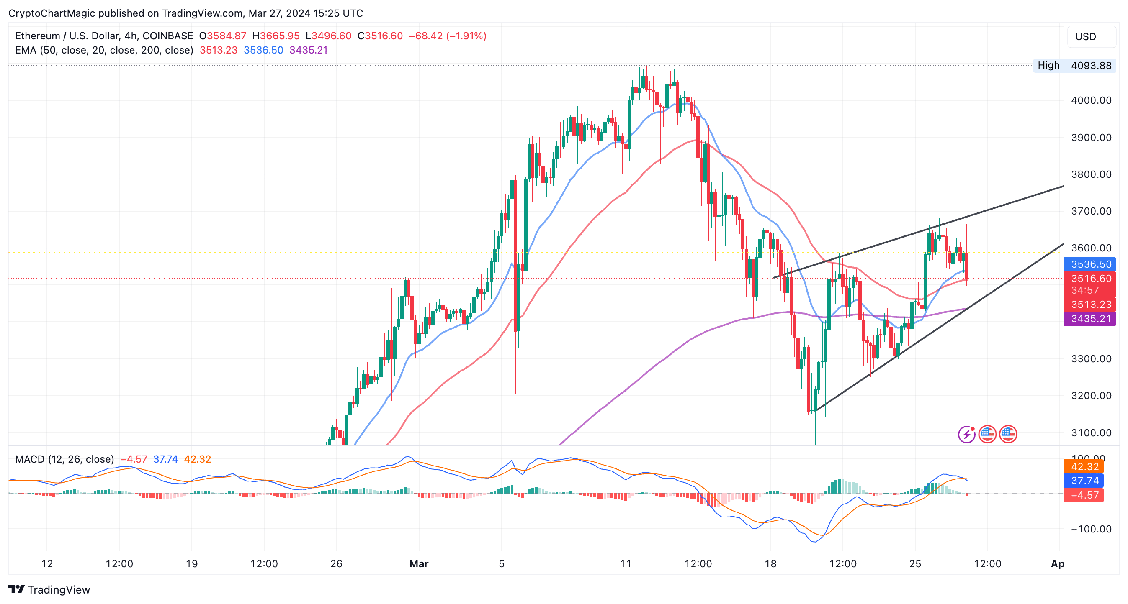1128x604 pixels.
Task: Click the MACD (12, 26, close) indicator label
Action: click(64, 459)
